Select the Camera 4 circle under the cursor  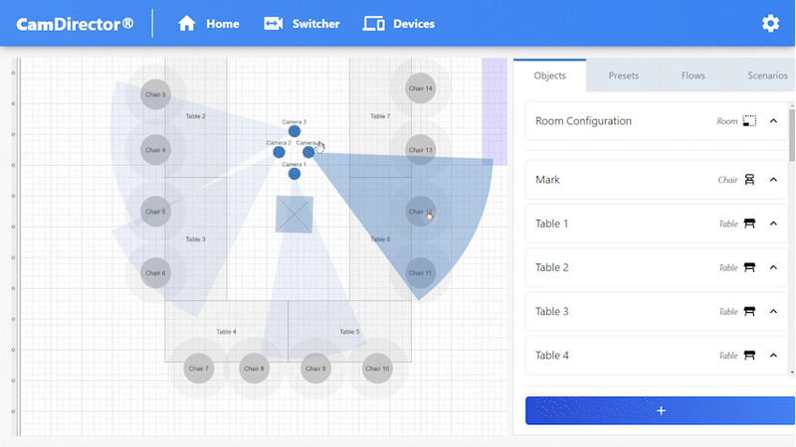tap(308, 152)
